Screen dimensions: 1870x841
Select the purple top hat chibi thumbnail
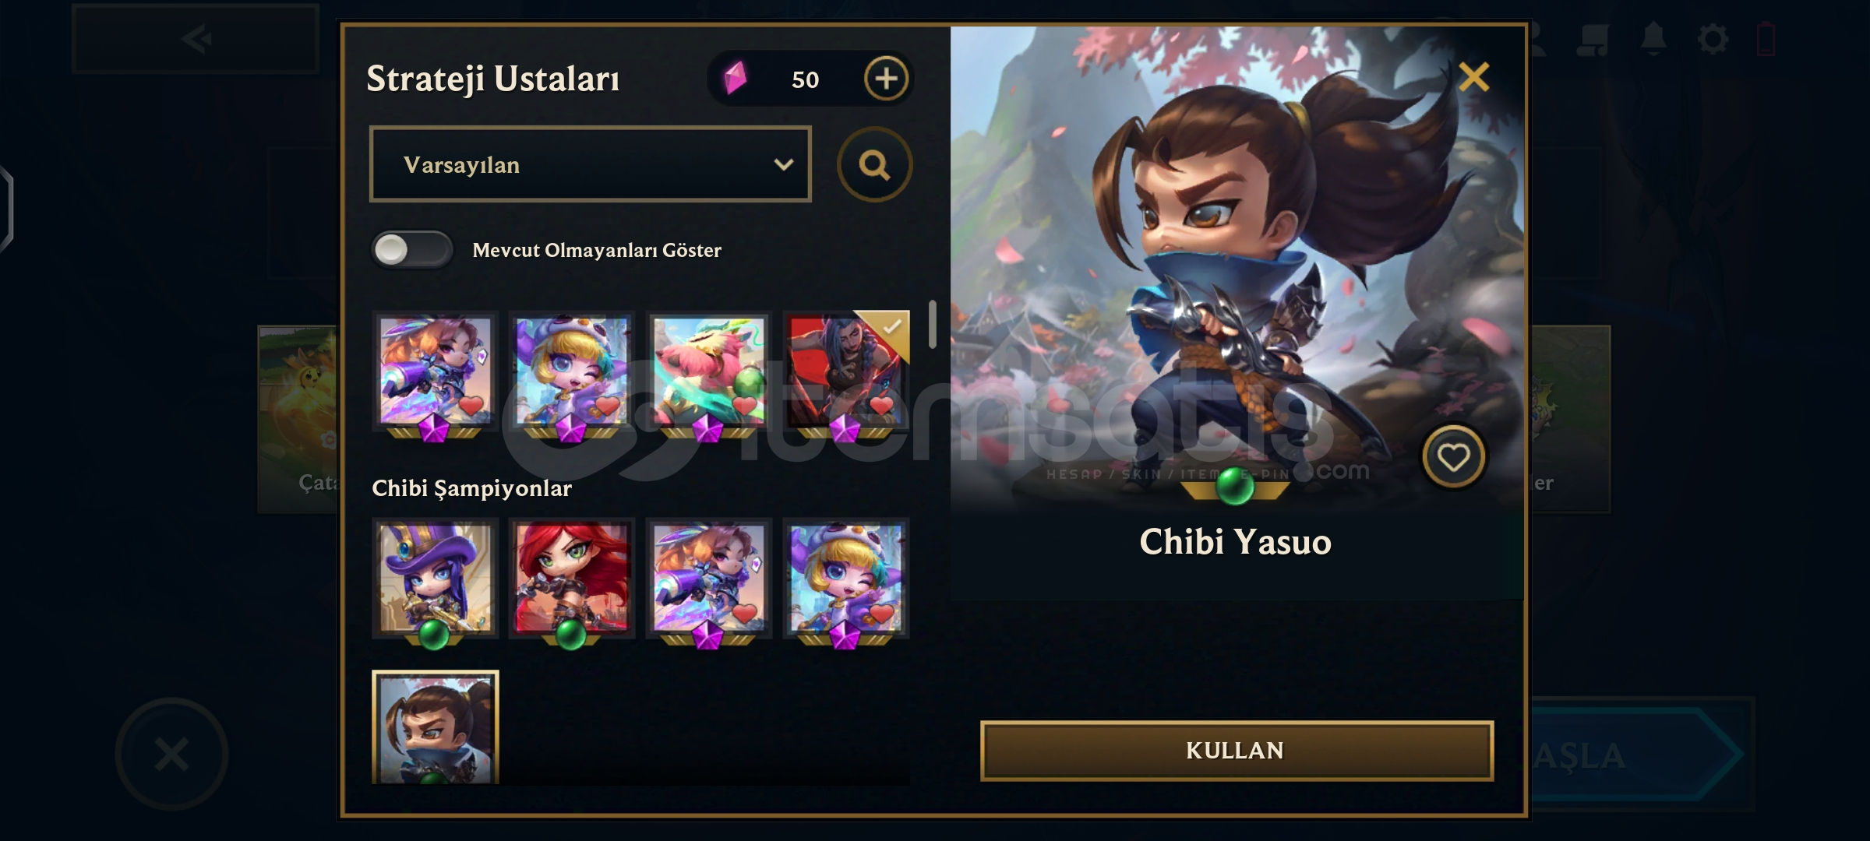[x=435, y=580]
